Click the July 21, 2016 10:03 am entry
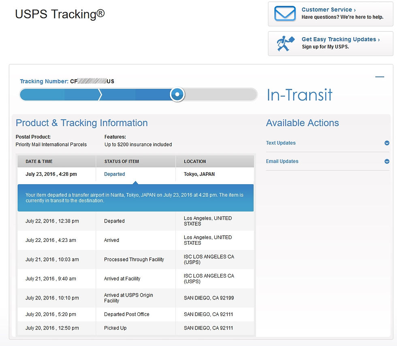This screenshot has width=397, height=346. click(52, 259)
